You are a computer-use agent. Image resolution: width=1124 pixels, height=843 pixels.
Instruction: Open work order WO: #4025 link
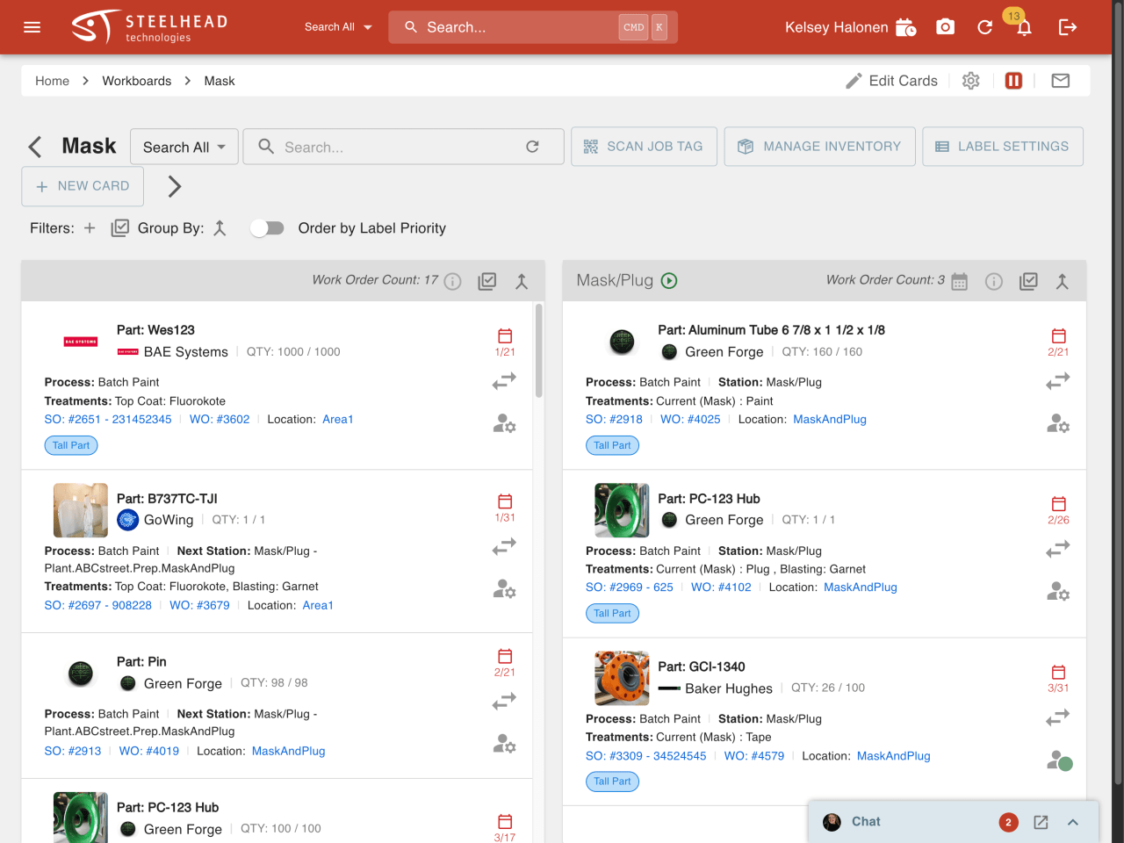click(x=689, y=420)
